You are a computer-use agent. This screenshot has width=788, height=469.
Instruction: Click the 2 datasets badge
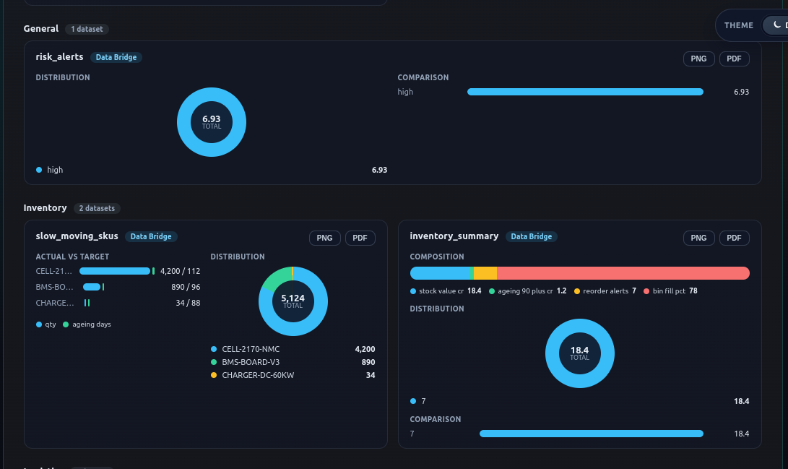[97, 208]
